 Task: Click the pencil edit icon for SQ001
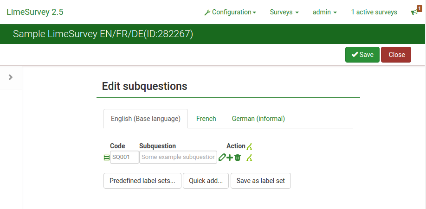(222, 158)
